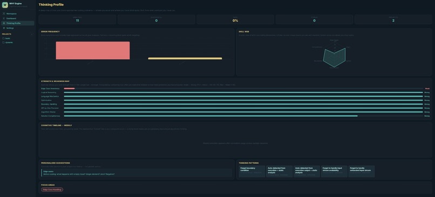This screenshot has height=197, width=435.
Task: Open the Forgot to handle exhausted input stream card
Action: pos(362,171)
